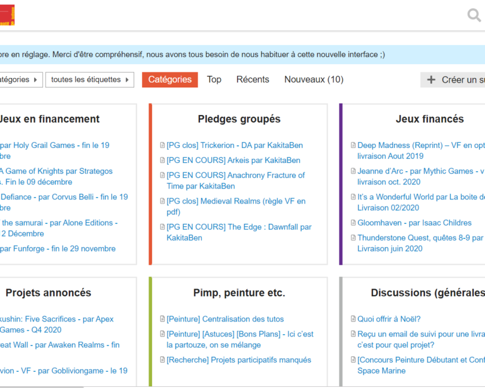Click the horizontal scrollbar at page bottom
This screenshot has width=485, height=388.
click(42, 387)
